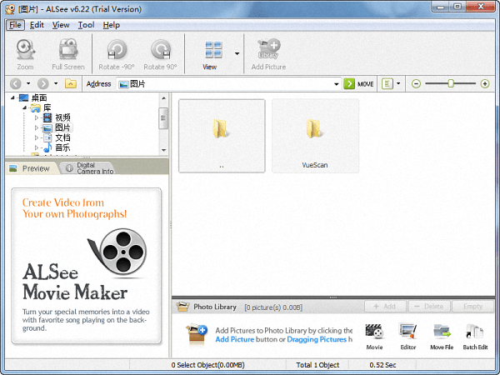Open the Forward history dropdown
500x375 pixels.
56,83
